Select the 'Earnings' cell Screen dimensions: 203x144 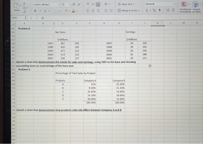[132, 32]
